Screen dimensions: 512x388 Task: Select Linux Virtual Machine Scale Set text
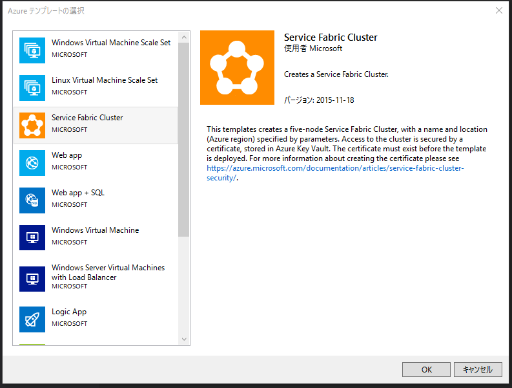105,80
